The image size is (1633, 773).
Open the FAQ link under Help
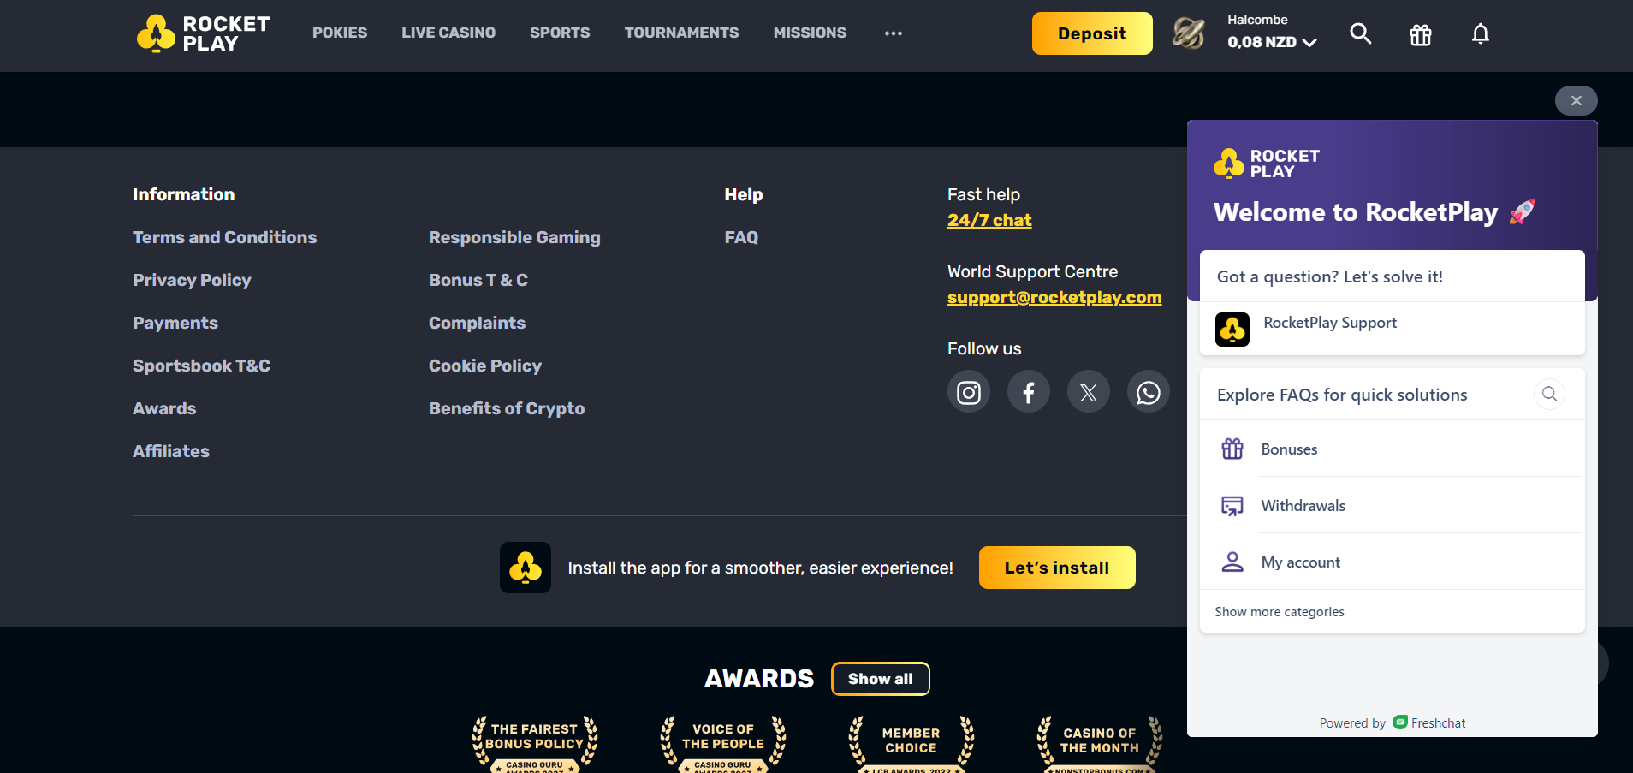click(741, 237)
